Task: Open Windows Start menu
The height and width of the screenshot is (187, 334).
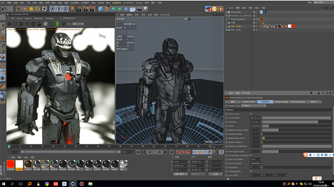Action: 4,184
